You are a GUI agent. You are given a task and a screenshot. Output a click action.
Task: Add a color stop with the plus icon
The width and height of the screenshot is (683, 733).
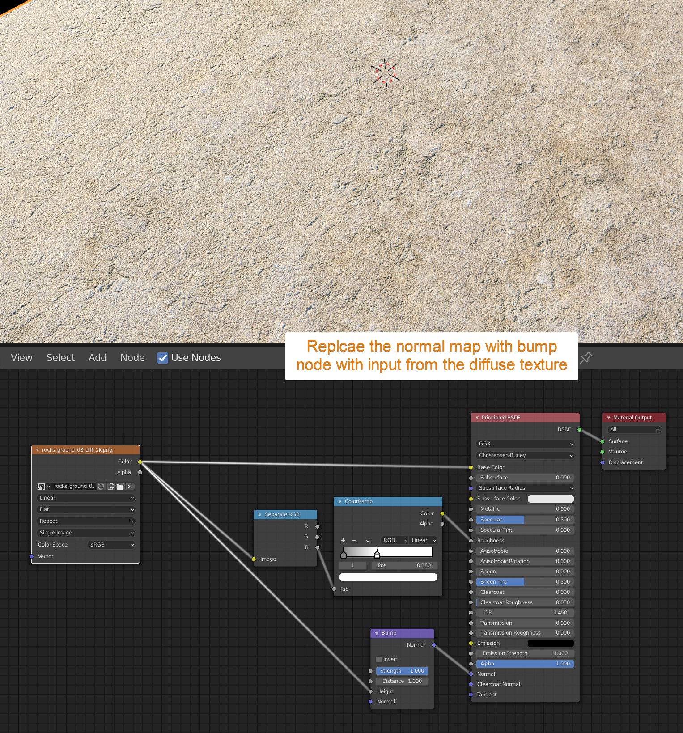tap(344, 540)
